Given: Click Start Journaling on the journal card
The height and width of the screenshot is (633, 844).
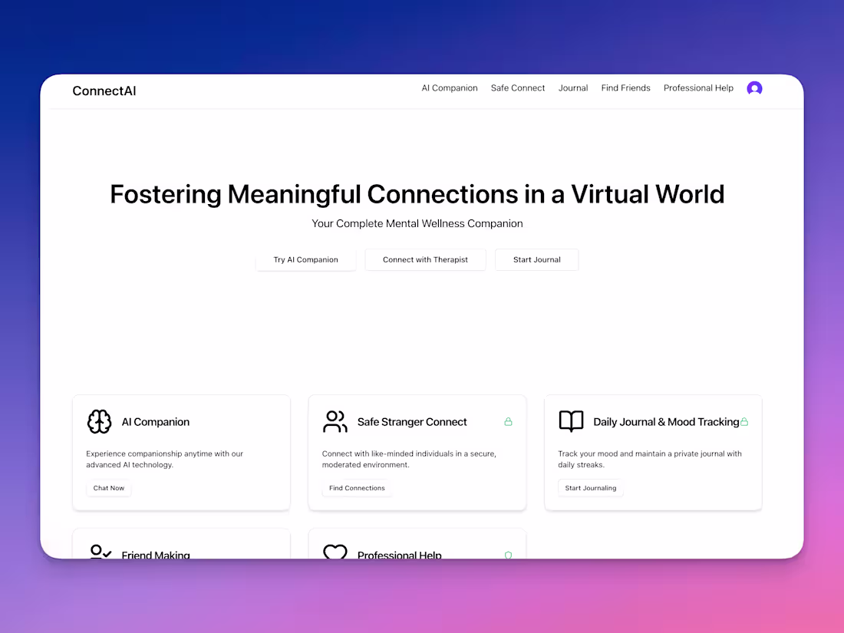Looking at the screenshot, I should 590,488.
